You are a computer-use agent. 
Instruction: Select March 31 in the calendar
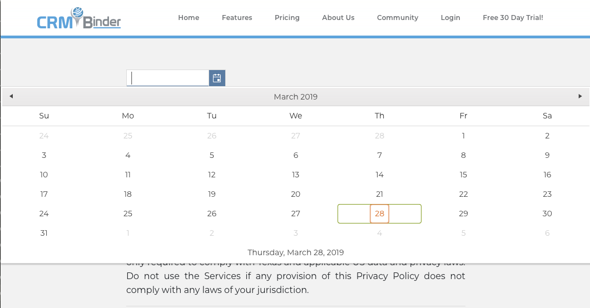[44, 233]
